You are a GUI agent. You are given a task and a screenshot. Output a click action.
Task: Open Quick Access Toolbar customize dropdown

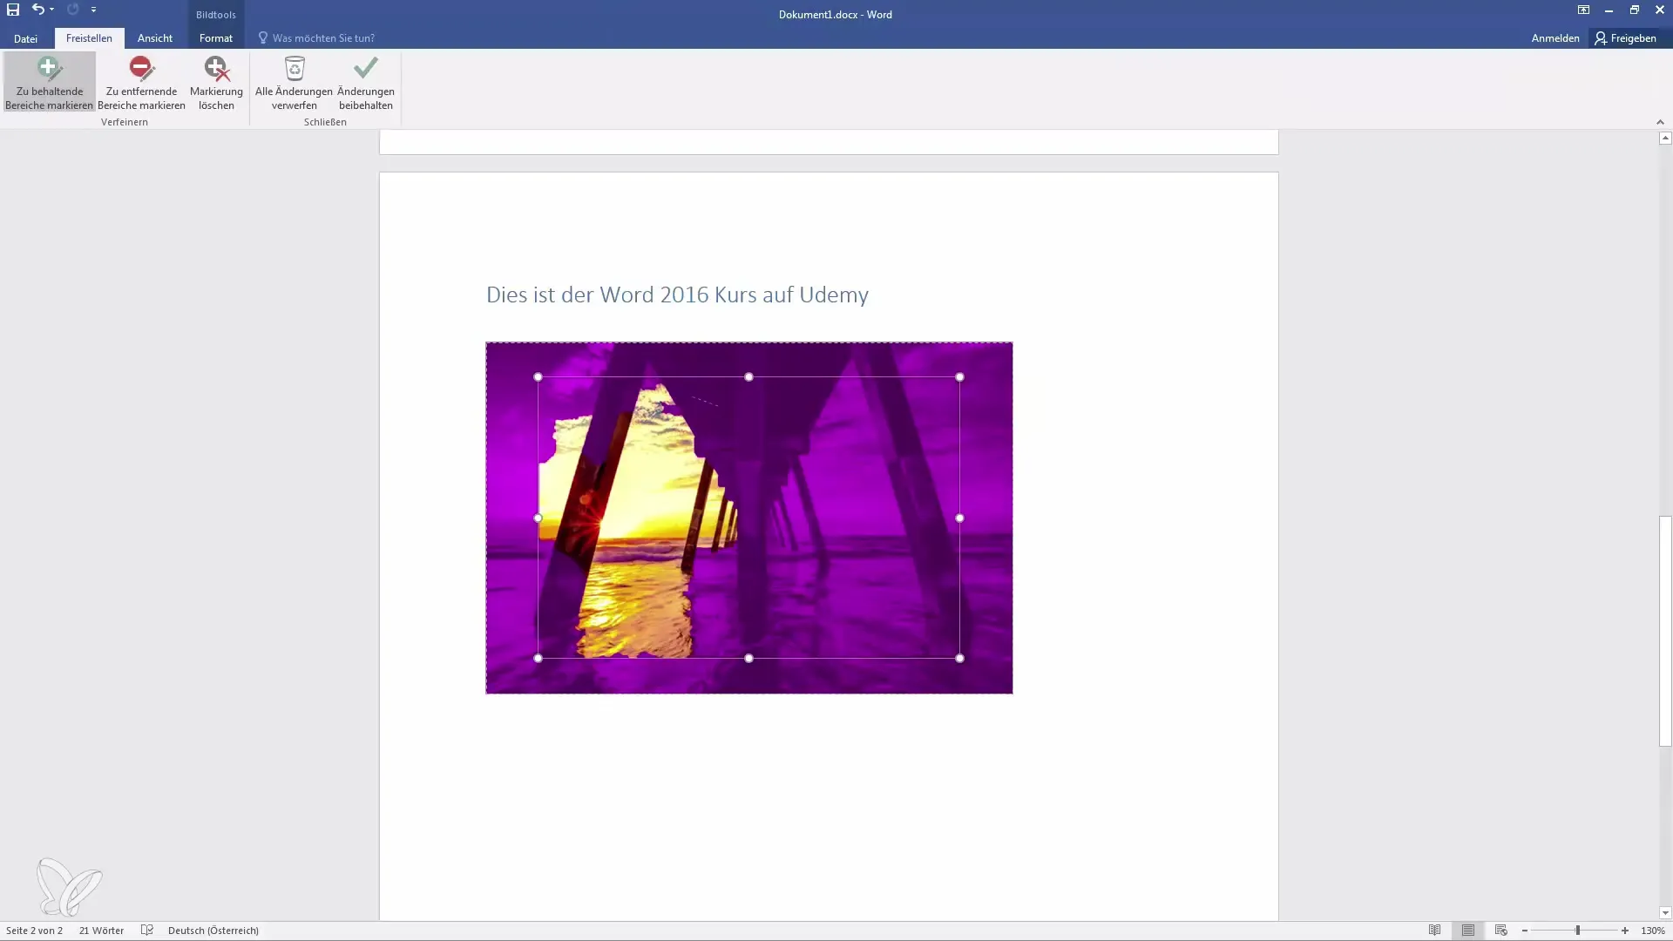click(x=93, y=10)
